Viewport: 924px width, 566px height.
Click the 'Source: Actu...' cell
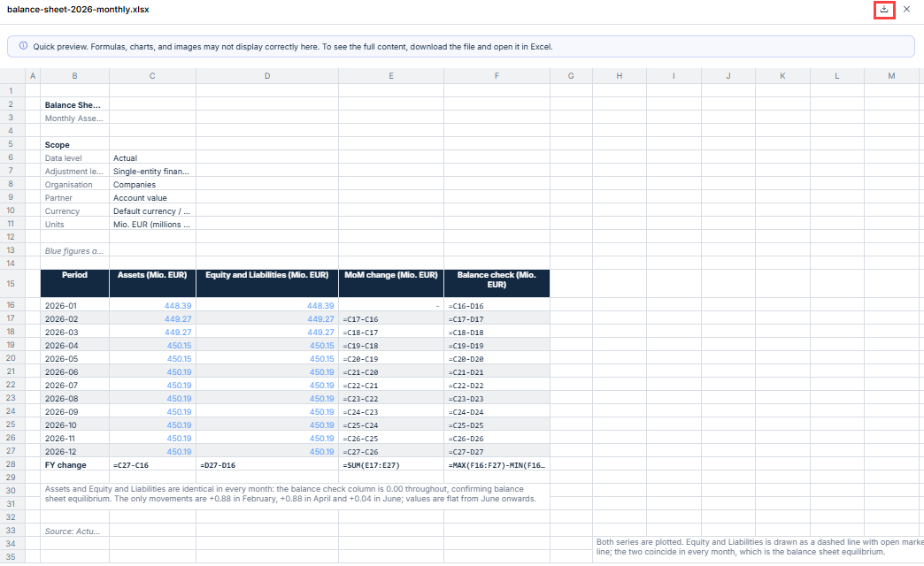click(x=75, y=531)
